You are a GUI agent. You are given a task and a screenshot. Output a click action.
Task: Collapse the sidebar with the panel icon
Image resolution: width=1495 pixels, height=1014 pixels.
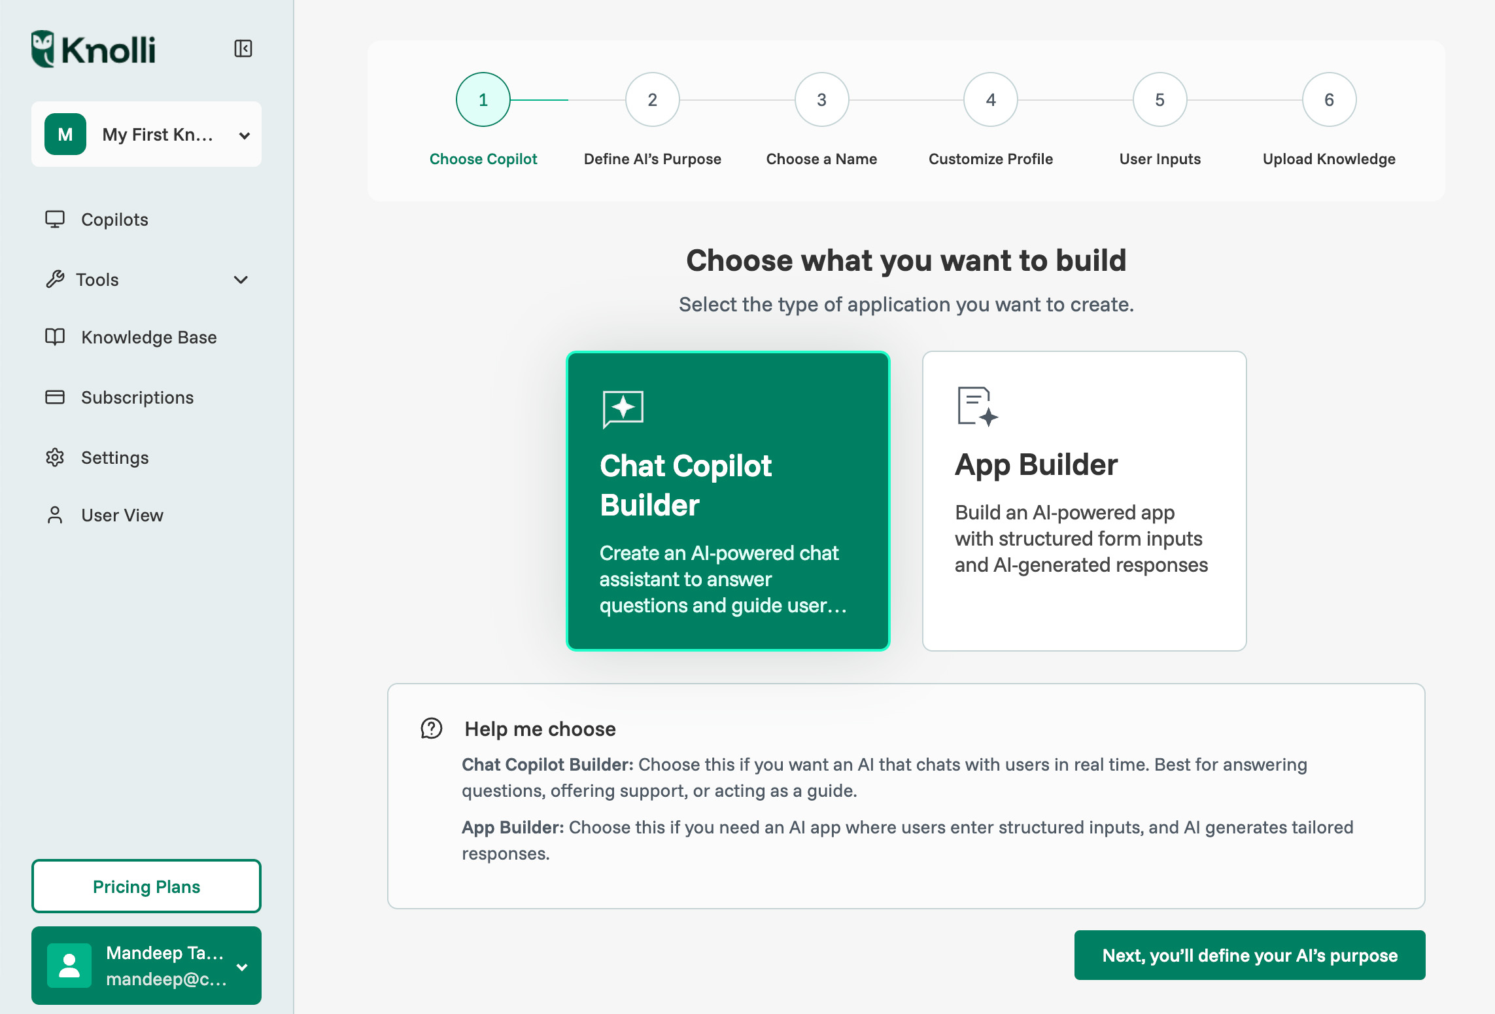click(x=243, y=48)
